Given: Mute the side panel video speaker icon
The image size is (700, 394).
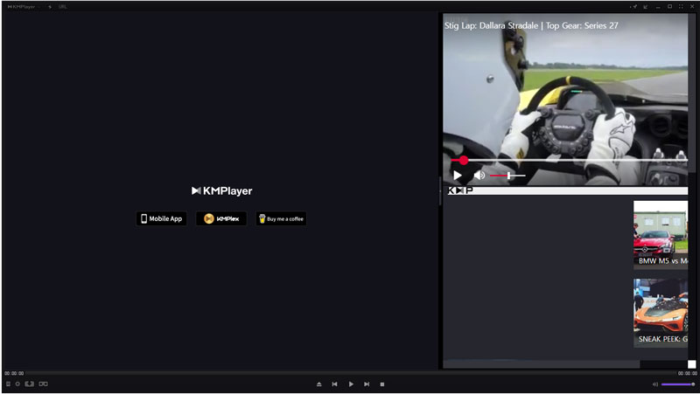Looking at the screenshot, I should pyautogui.click(x=479, y=176).
